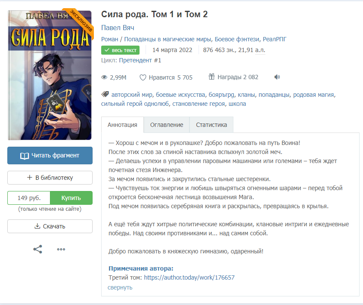Viewport: 363px width, 305px height.
Task: Open the three-dots more options menu
Action: pos(61,249)
